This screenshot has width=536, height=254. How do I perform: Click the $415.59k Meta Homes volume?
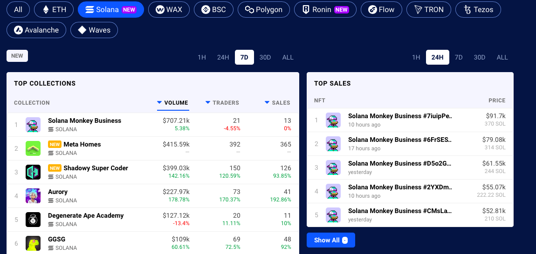[x=176, y=144]
